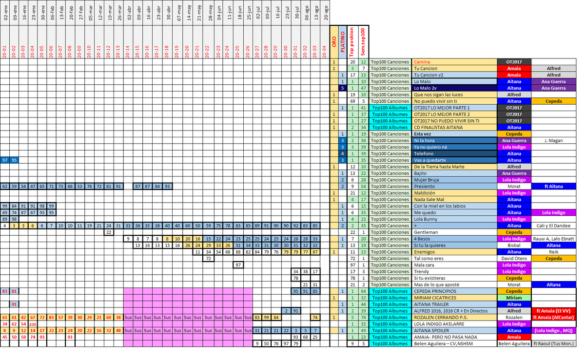Select the 'Telefono' song cell
Viewport: 585px width, 359px height.
pos(454,153)
